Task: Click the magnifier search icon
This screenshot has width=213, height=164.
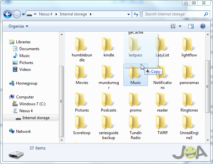Action: pyautogui.click(x=206, y=14)
